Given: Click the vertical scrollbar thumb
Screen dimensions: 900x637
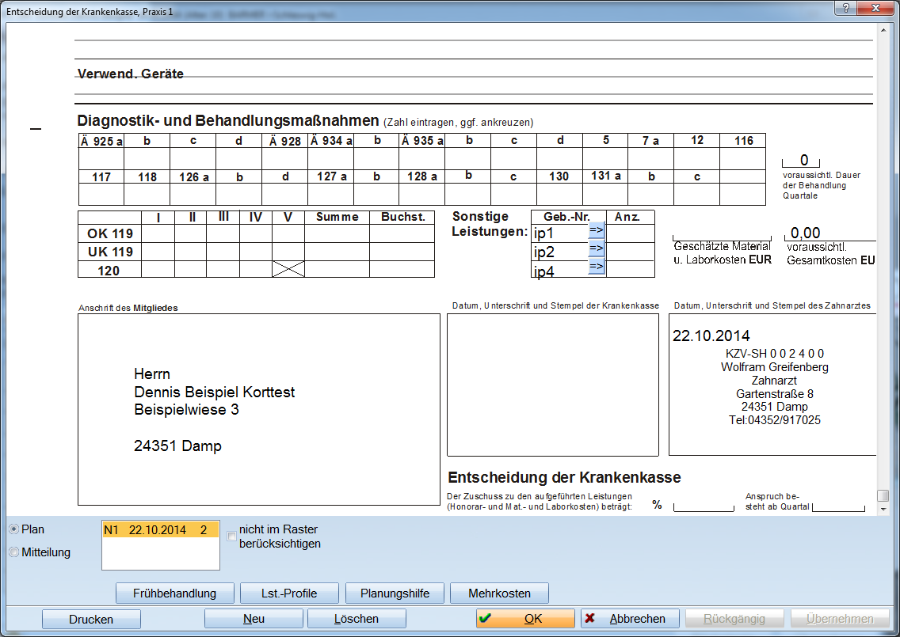Looking at the screenshot, I should tap(882, 495).
